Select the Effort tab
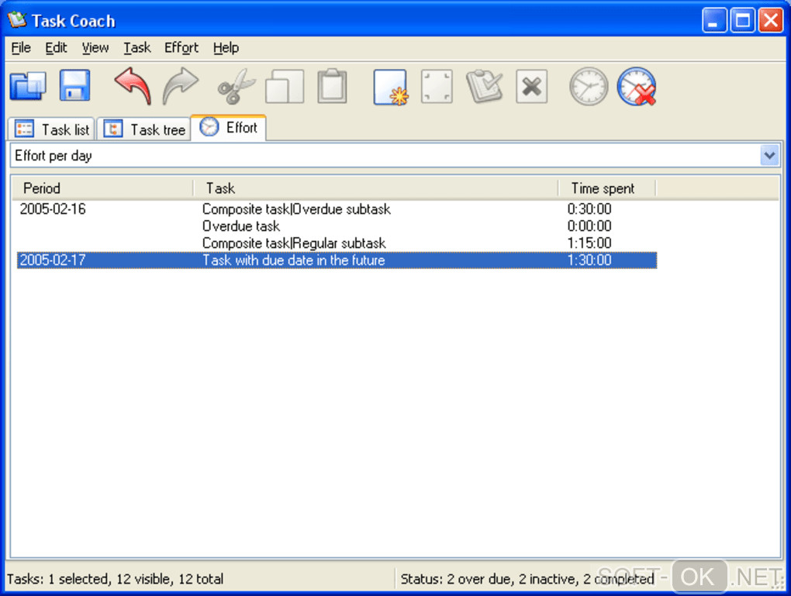 [x=229, y=128]
